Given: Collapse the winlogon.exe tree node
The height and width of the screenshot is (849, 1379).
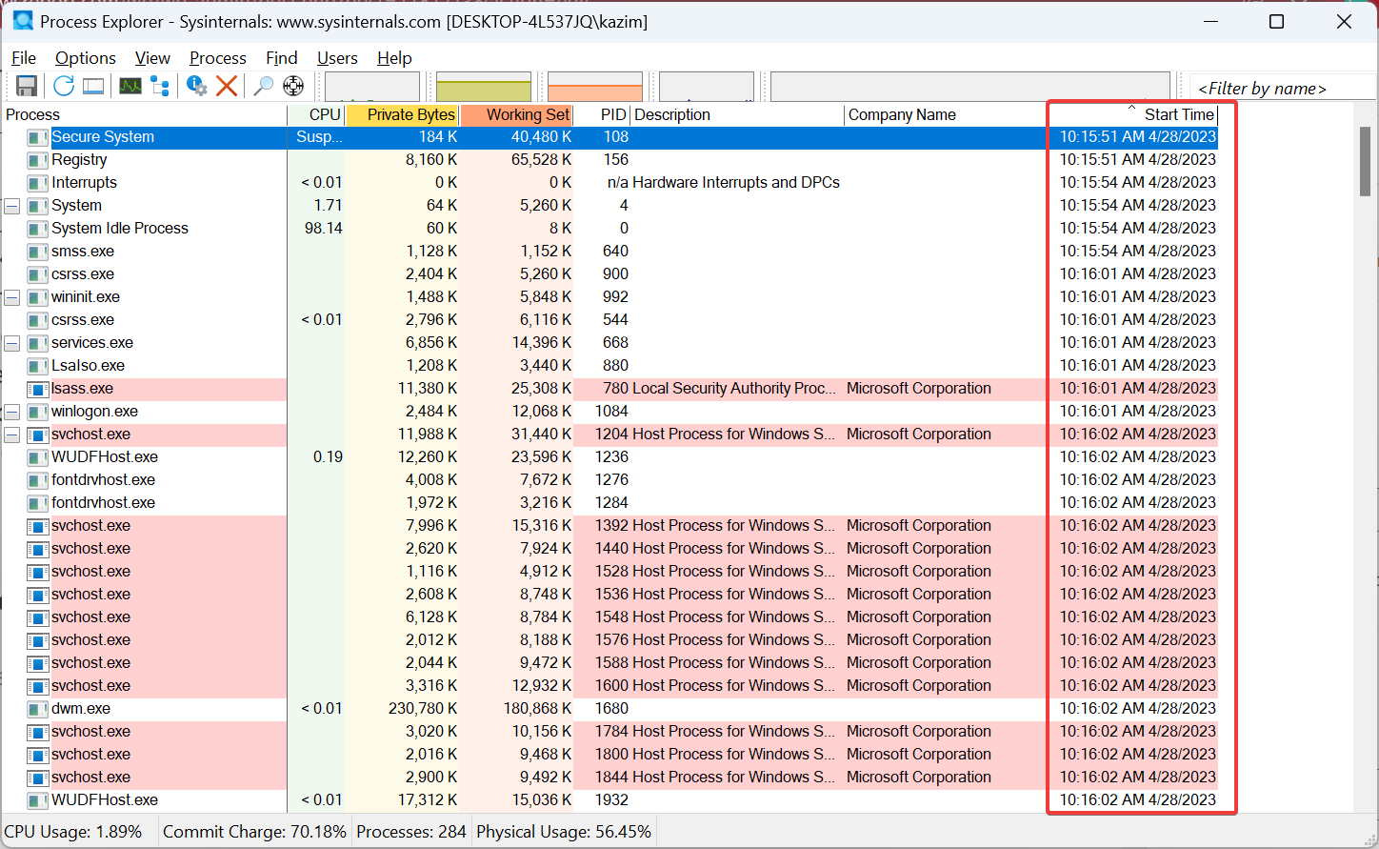Looking at the screenshot, I should pyautogui.click(x=12, y=412).
